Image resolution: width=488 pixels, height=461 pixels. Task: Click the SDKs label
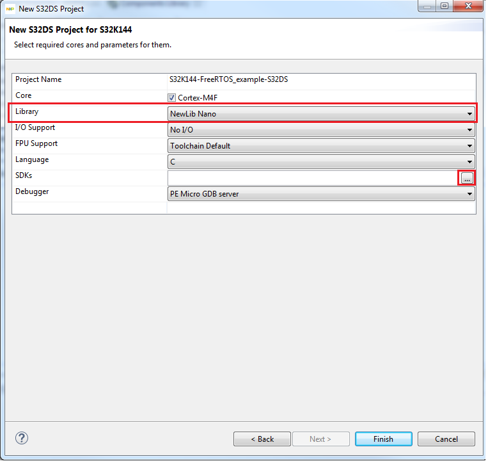point(24,175)
